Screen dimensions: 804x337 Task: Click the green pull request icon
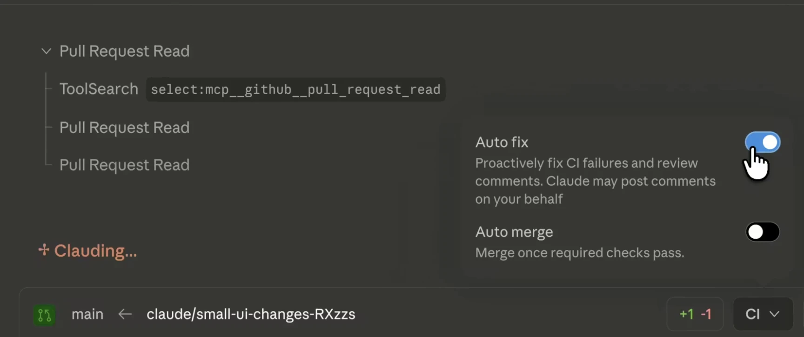tap(45, 315)
